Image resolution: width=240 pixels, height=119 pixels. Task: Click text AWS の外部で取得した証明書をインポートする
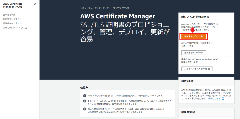pyautogui.click(x=197, y=45)
